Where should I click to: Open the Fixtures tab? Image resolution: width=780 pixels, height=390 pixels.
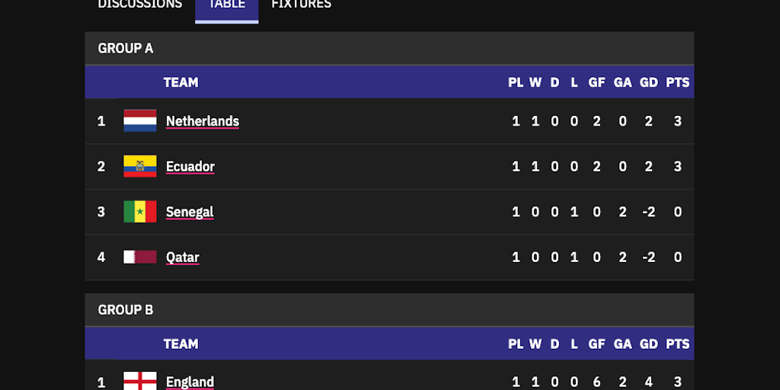pyautogui.click(x=302, y=5)
